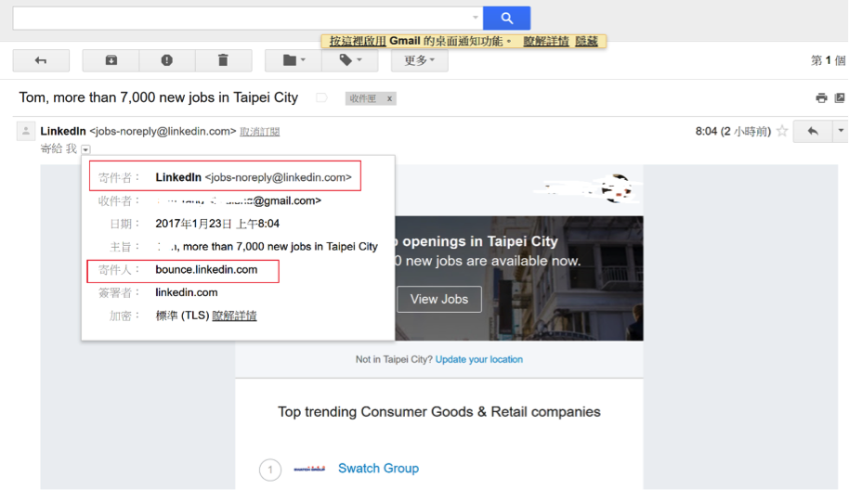
Task: Select sender text jobs-noreply@linkedin.com in details
Action: tap(279, 177)
